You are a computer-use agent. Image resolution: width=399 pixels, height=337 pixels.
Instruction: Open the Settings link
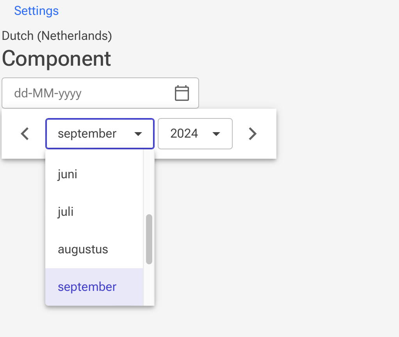click(36, 11)
